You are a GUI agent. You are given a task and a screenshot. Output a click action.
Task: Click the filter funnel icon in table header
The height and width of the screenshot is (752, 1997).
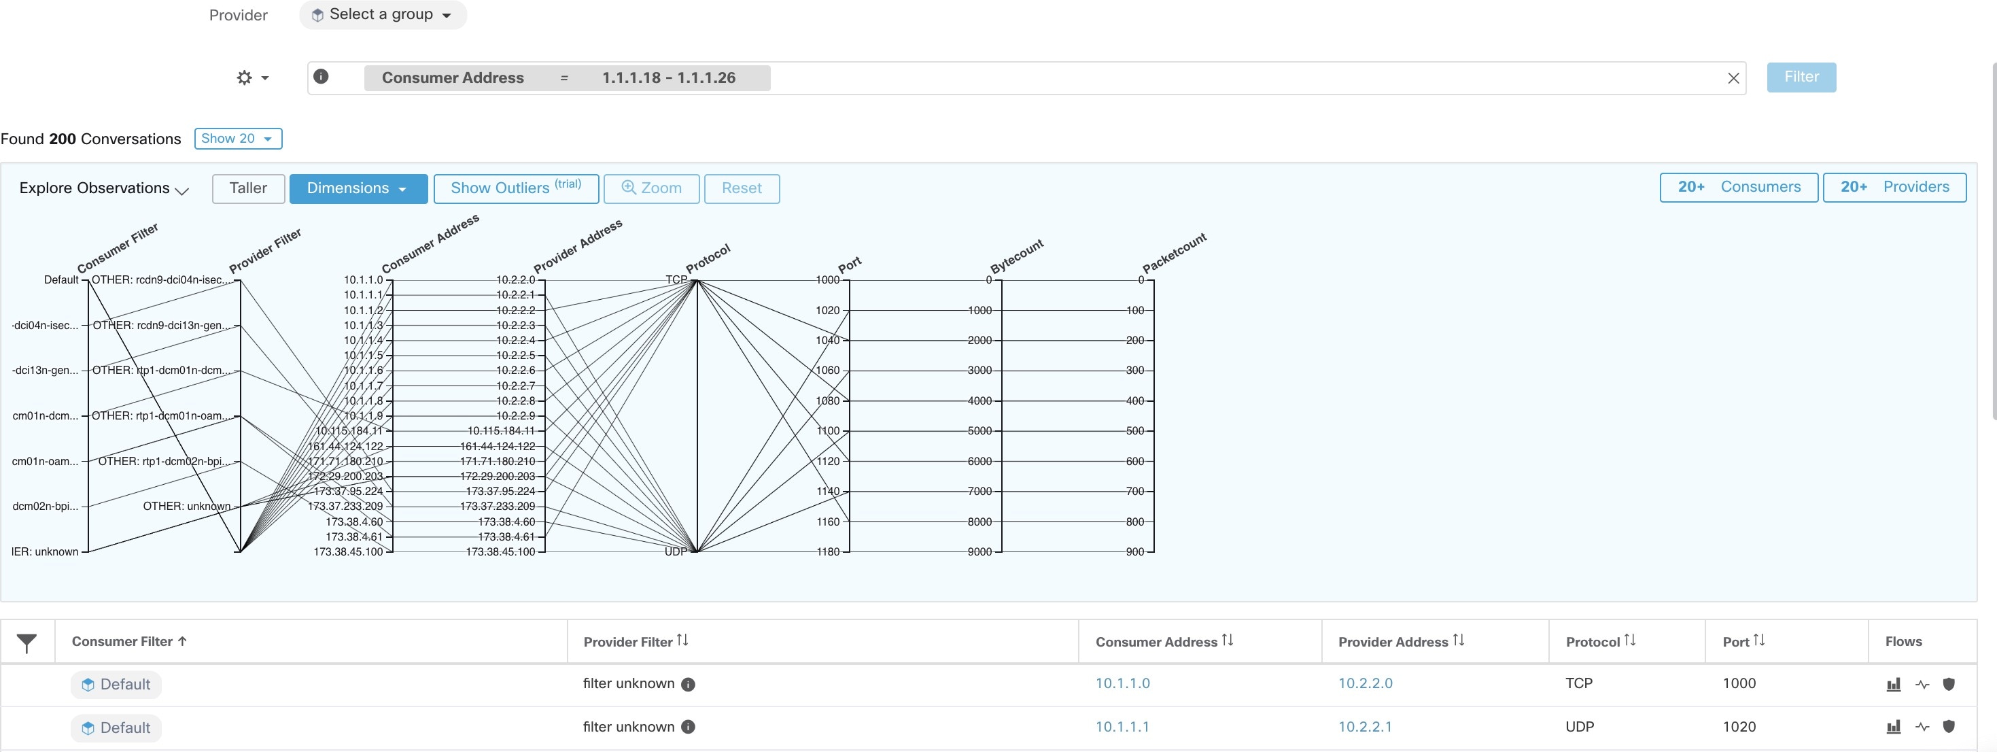[27, 641]
